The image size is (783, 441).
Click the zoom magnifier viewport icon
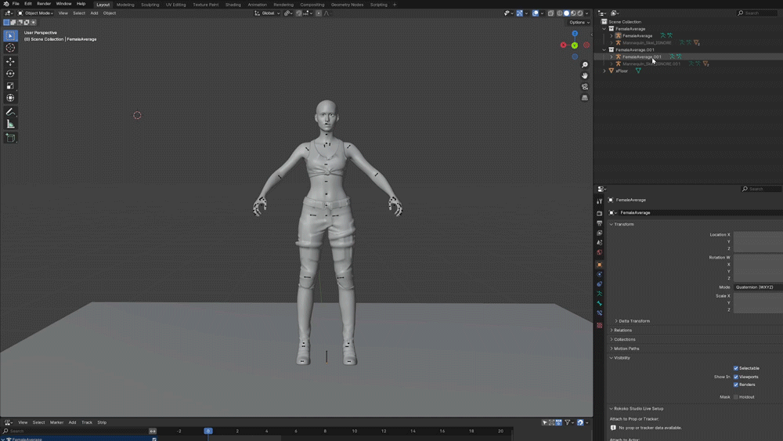point(585,65)
